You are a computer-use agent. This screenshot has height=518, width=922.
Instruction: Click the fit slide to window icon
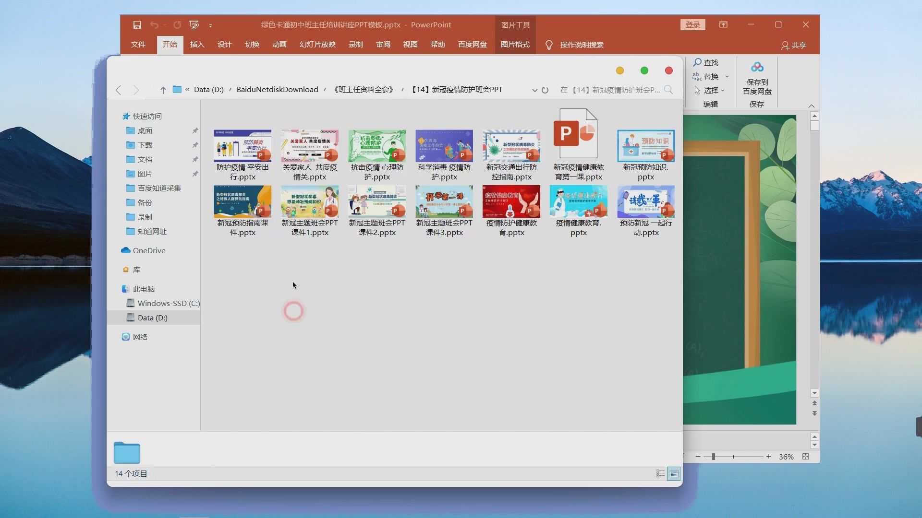pyautogui.click(x=806, y=457)
